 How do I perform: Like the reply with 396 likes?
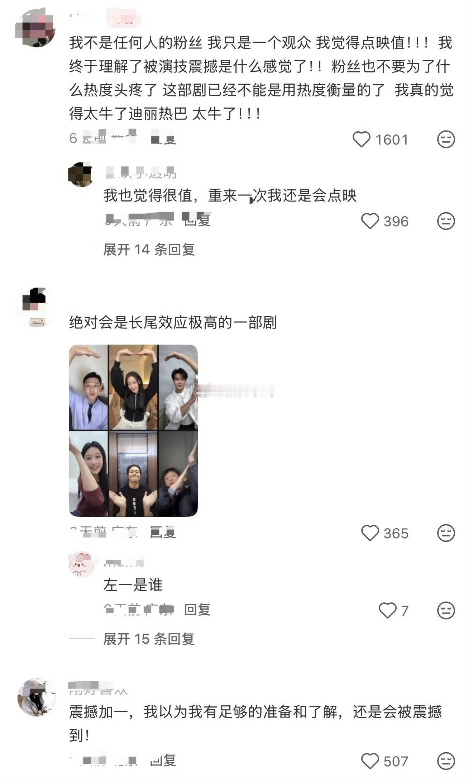(370, 221)
